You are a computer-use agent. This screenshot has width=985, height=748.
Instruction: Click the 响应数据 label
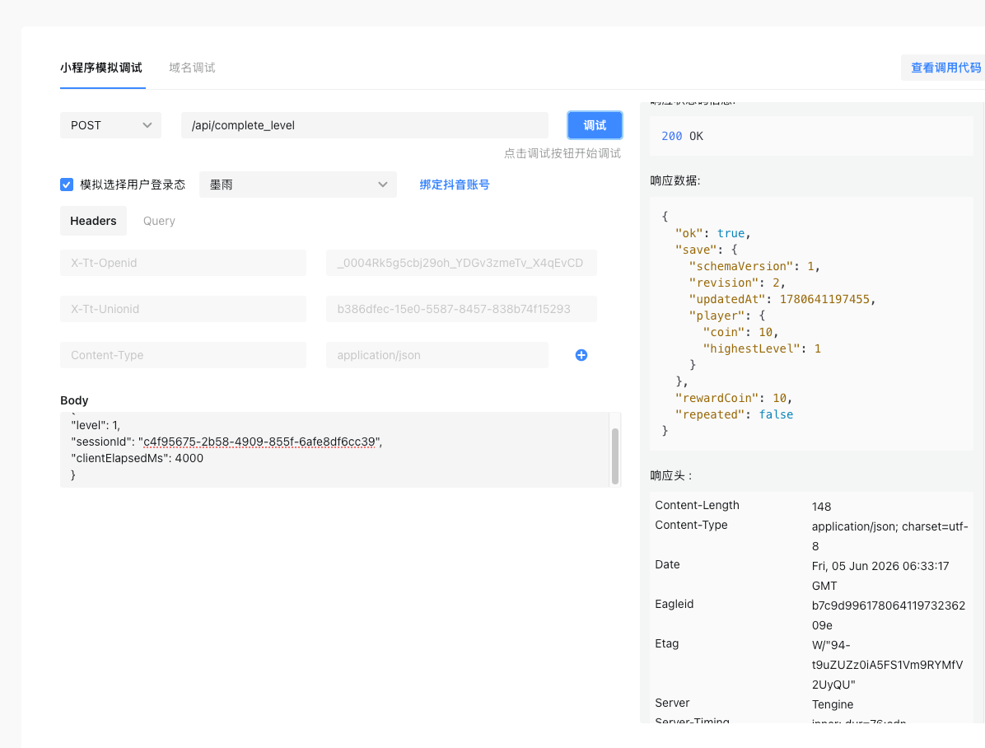[x=675, y=180]
